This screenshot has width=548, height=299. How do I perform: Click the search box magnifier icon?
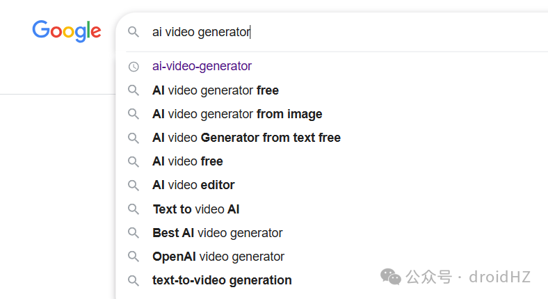(134, 32)
